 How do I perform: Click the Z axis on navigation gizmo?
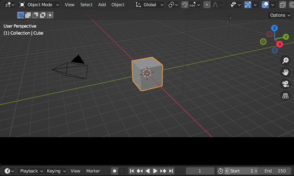click(274, 28)
